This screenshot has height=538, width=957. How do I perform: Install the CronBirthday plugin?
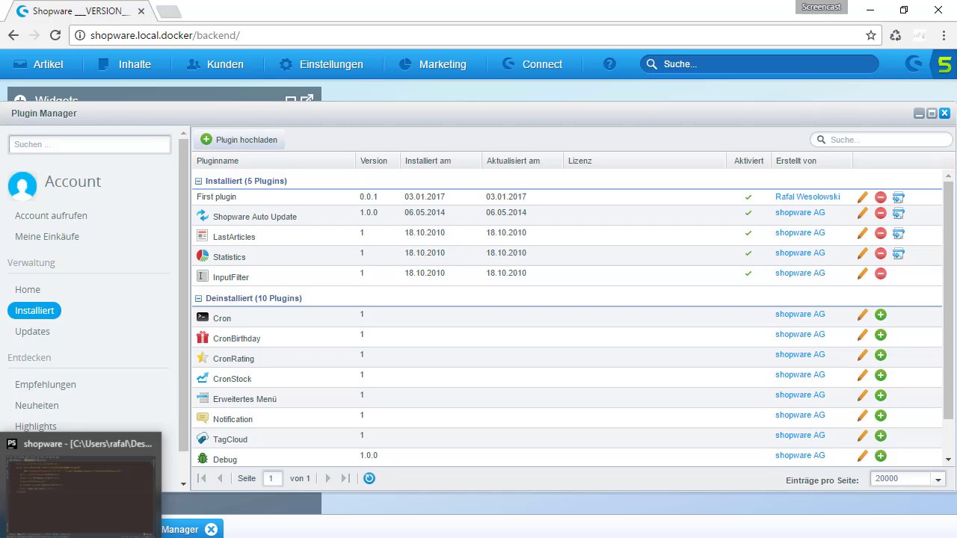[x=881, y=335]
